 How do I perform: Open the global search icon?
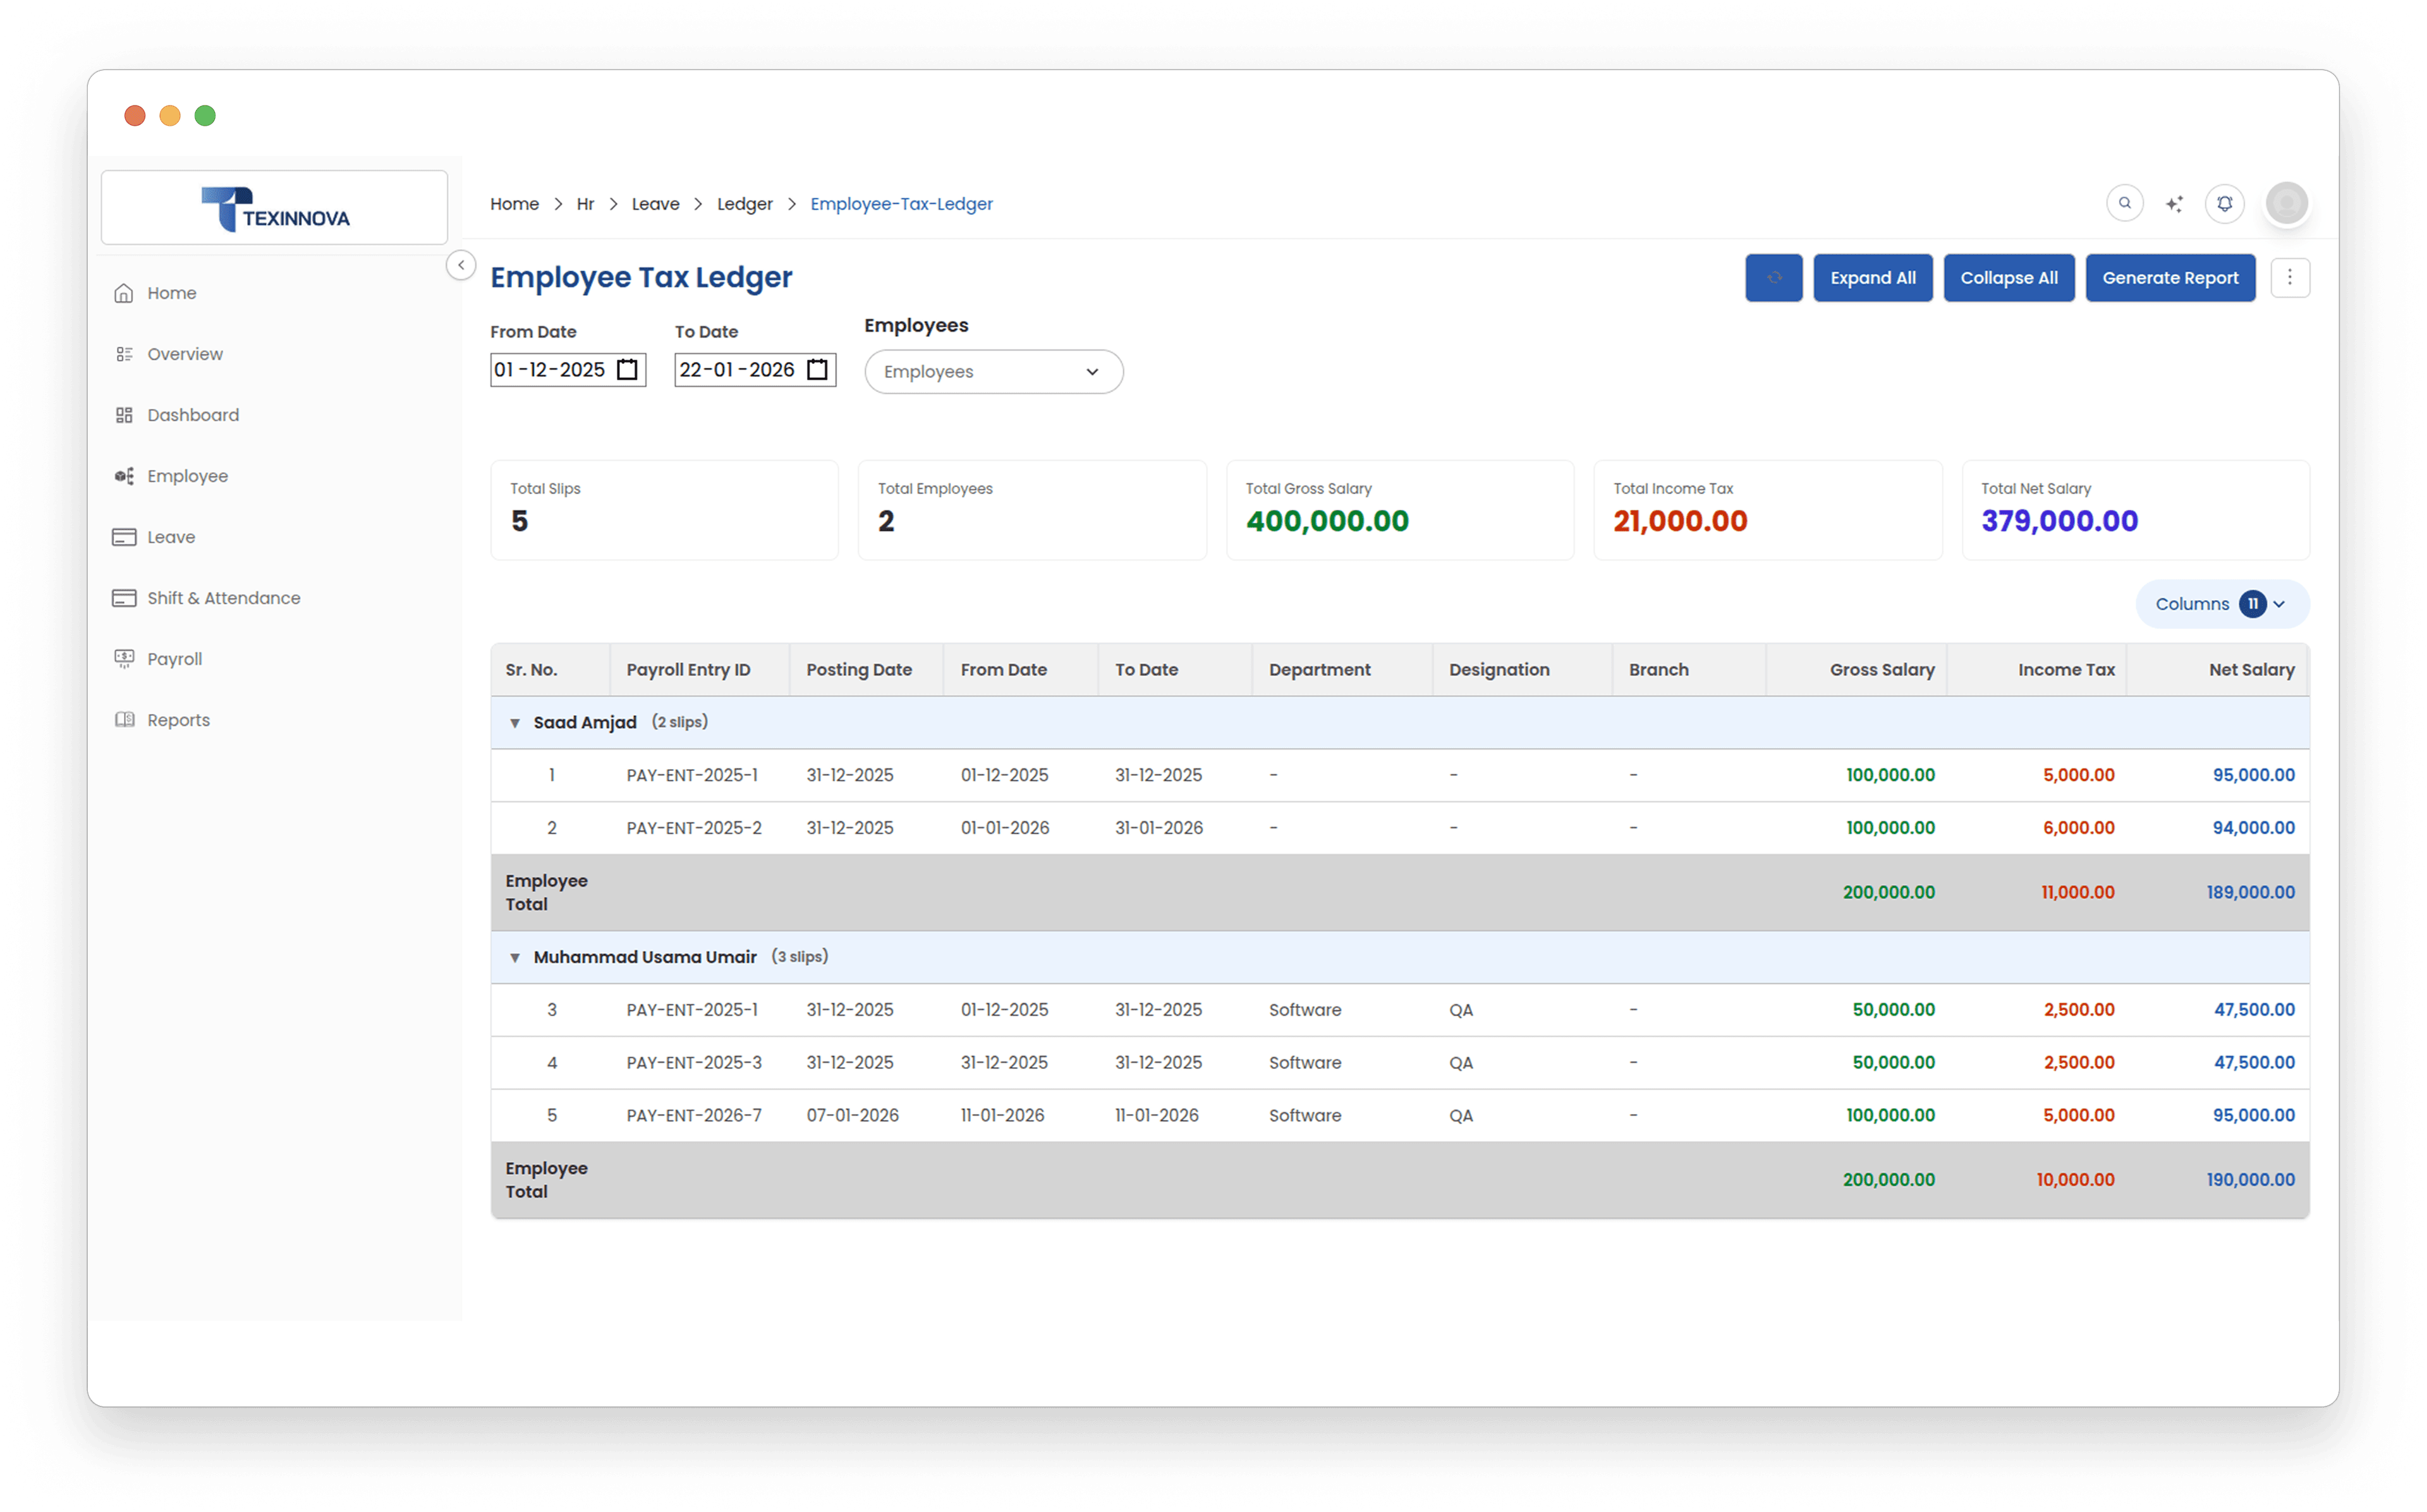(2125, 203)
